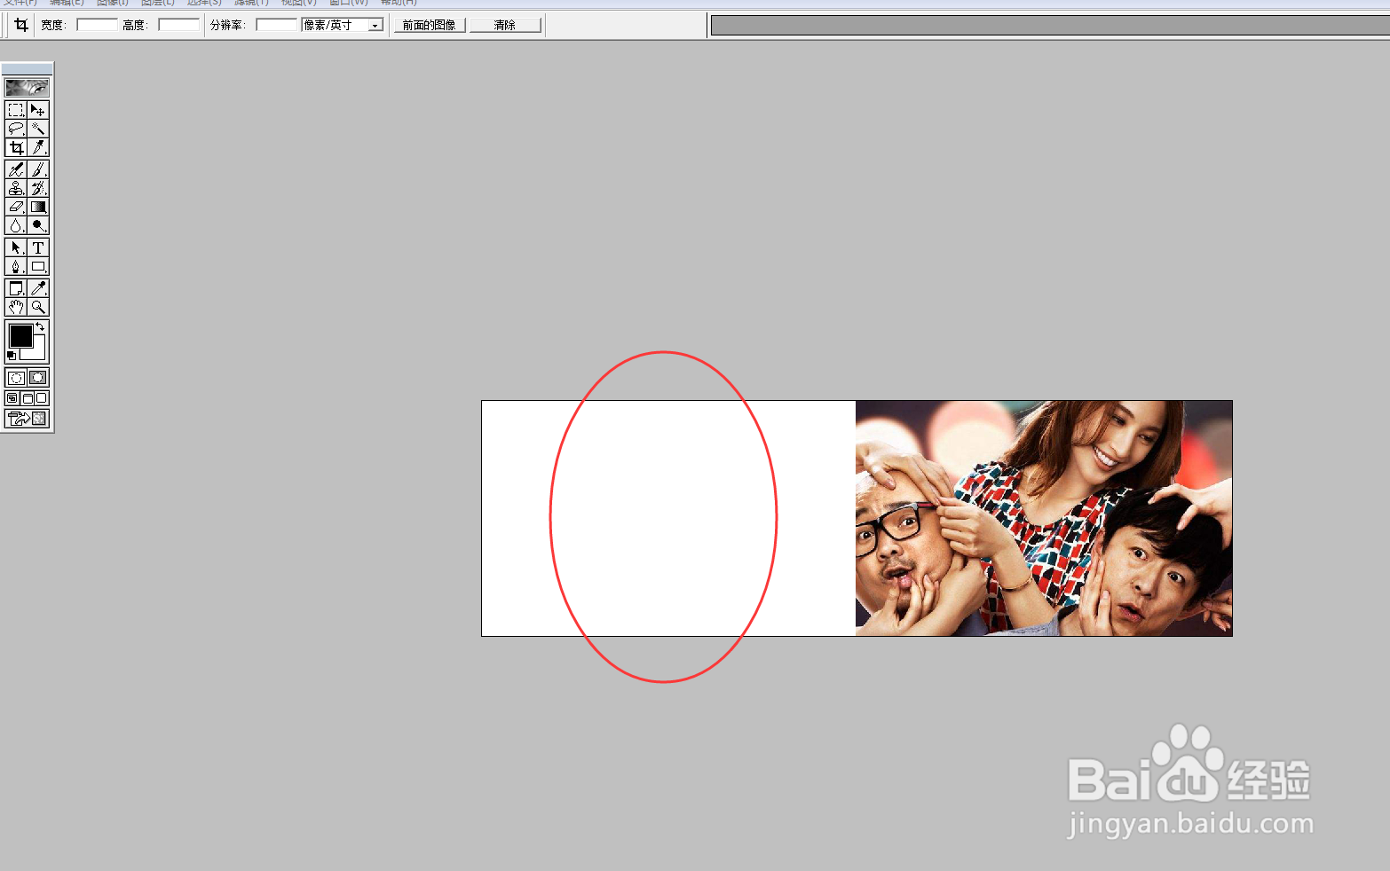Swap foreground and background colors
1390x871 pixels.
coord(41,327)
